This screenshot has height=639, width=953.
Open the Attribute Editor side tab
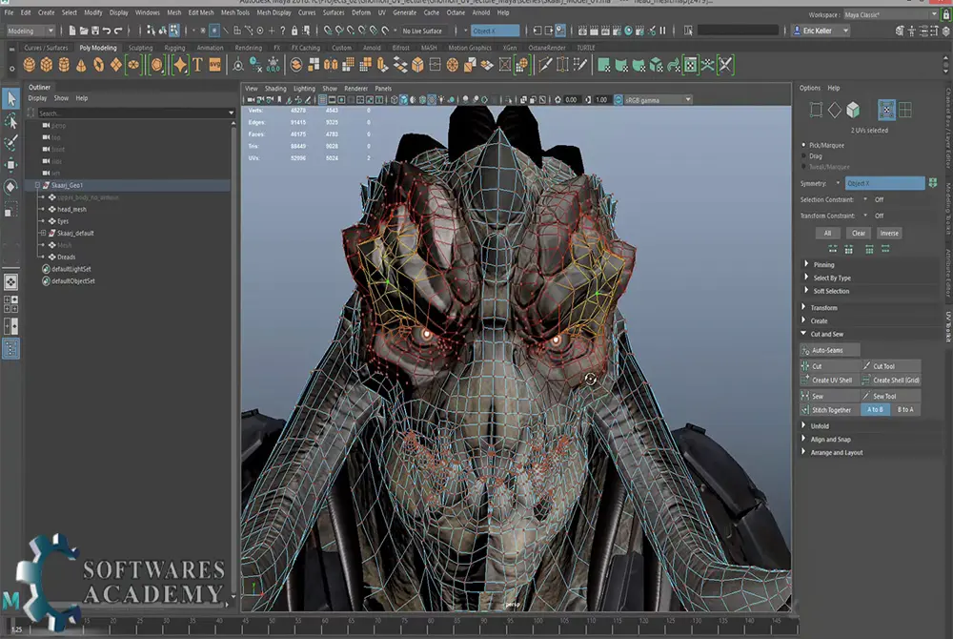(947, 274)
